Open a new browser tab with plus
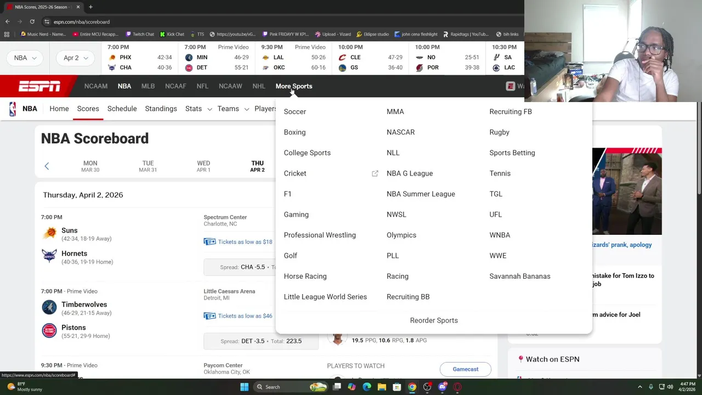The image size is (702, 395). [90, 7]
